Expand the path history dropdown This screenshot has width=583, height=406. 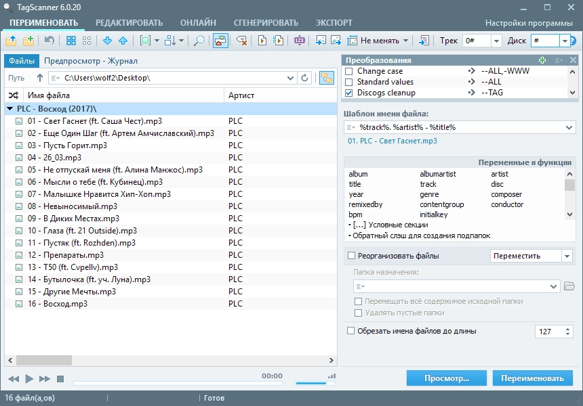pos(290,78)
